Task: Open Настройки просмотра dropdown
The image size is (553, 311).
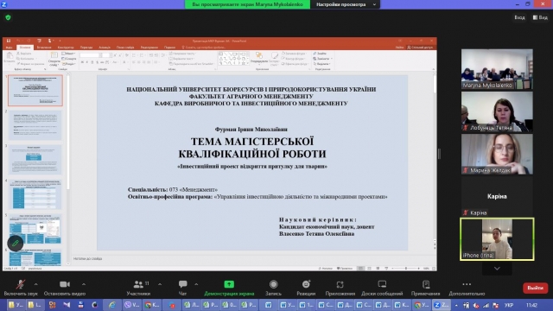Action: pyautogui.click(x=346, y=4)
